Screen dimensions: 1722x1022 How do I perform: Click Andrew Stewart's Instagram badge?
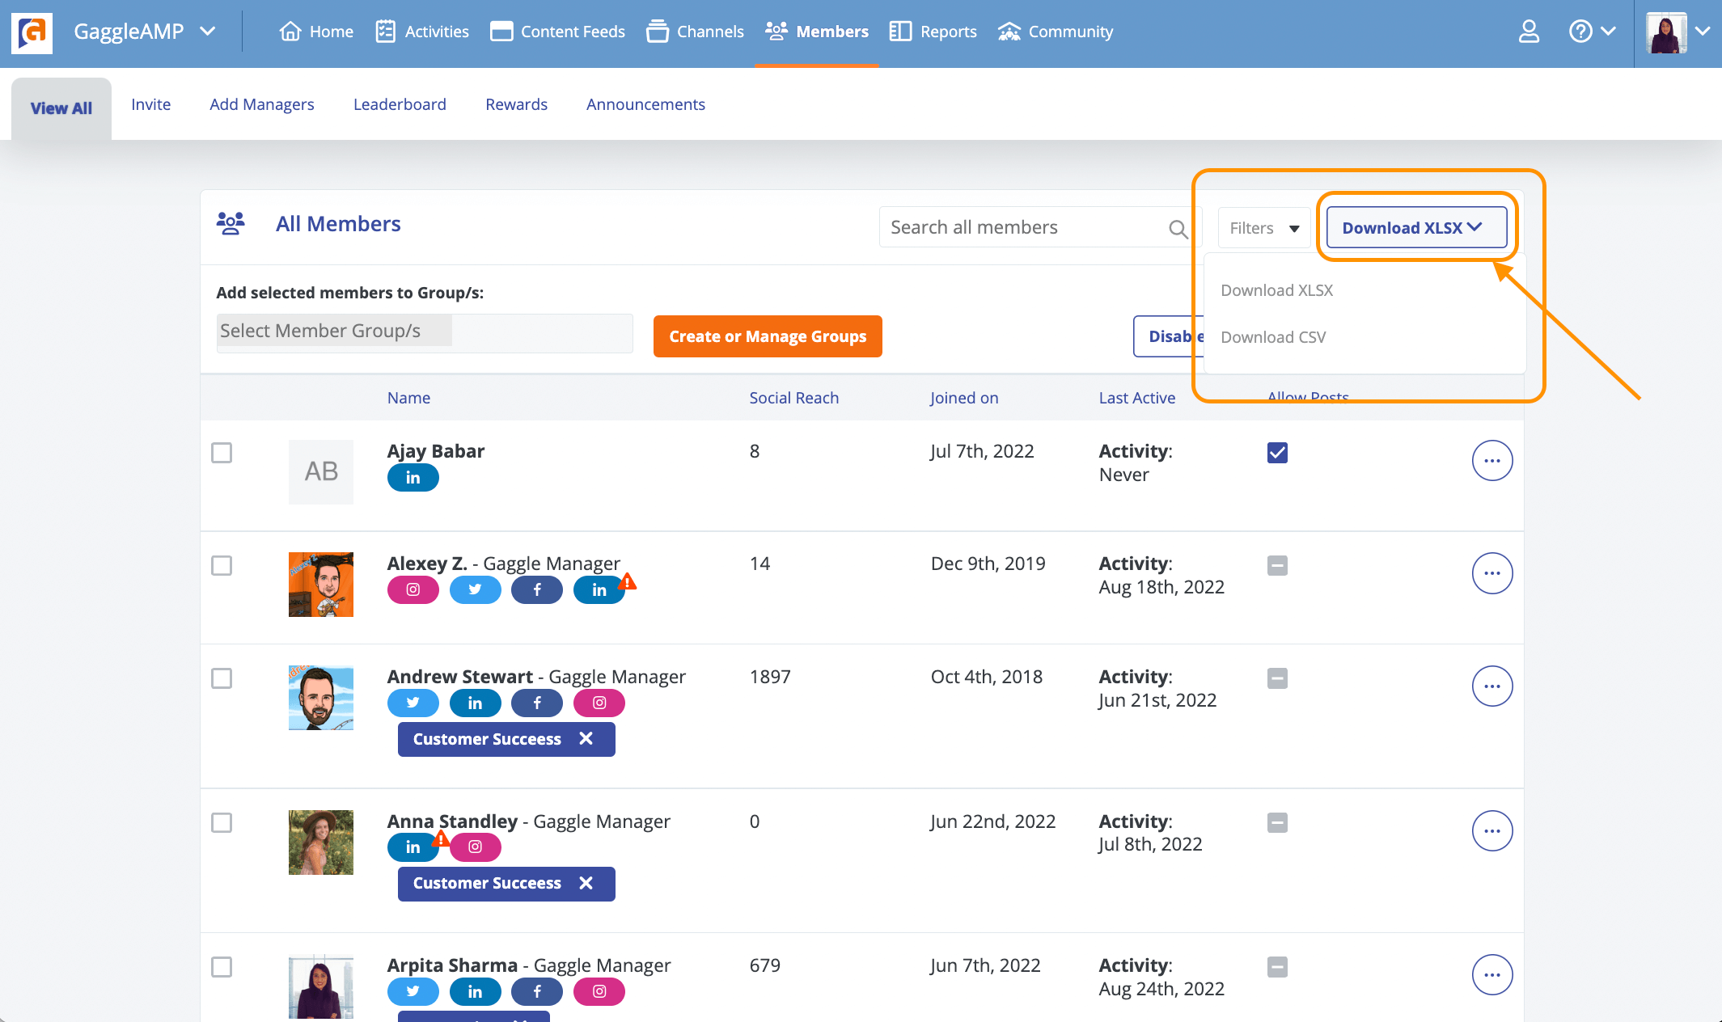pyautogui.click(x=599, y=703)
